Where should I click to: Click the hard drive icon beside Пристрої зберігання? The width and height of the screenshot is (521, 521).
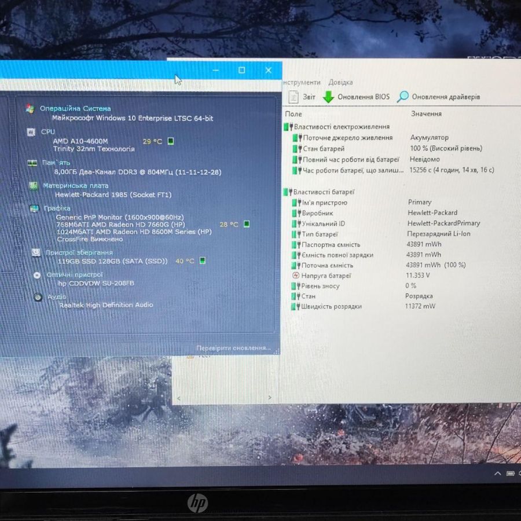click(x=36, y=252)
